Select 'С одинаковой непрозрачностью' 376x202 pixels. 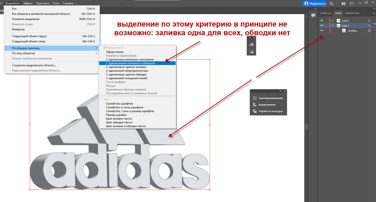tap(137, 71)
